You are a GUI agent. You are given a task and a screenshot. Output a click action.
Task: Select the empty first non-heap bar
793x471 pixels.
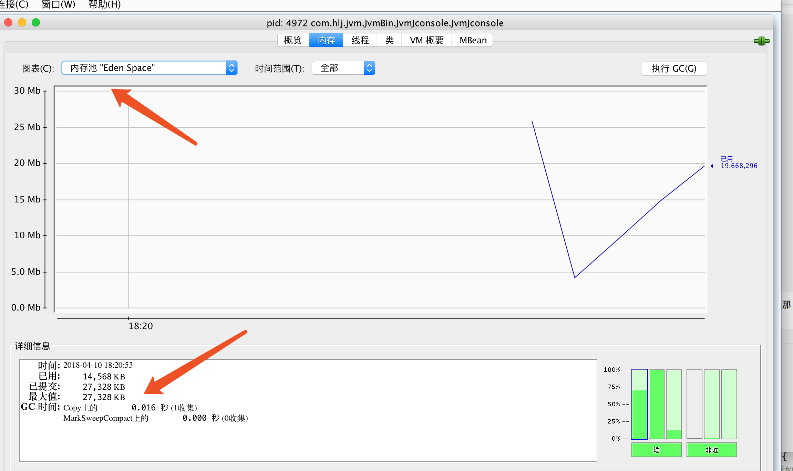(x=694, y=404)
